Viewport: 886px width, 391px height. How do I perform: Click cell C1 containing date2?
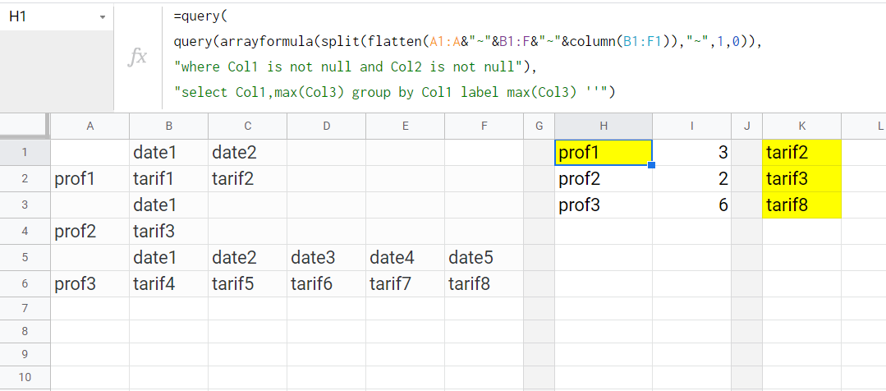(x=247, y=153)
